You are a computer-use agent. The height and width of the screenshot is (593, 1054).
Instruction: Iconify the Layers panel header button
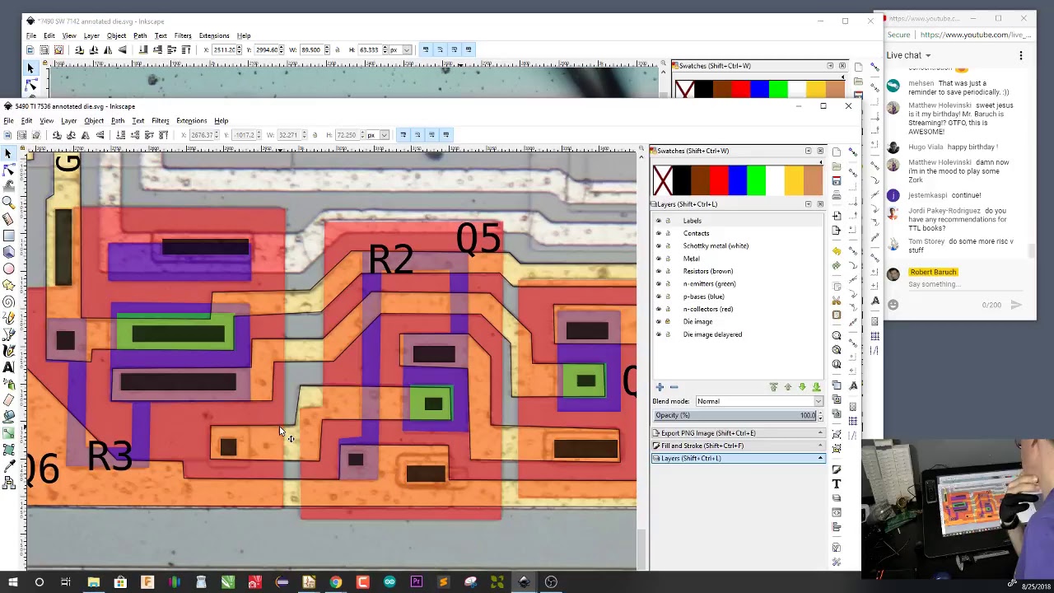[808, 204]
